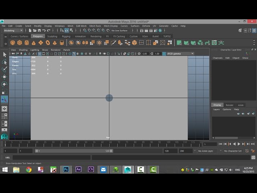Toggle select by component type mode
Screen dimensions: 257x193
(71, 31)
